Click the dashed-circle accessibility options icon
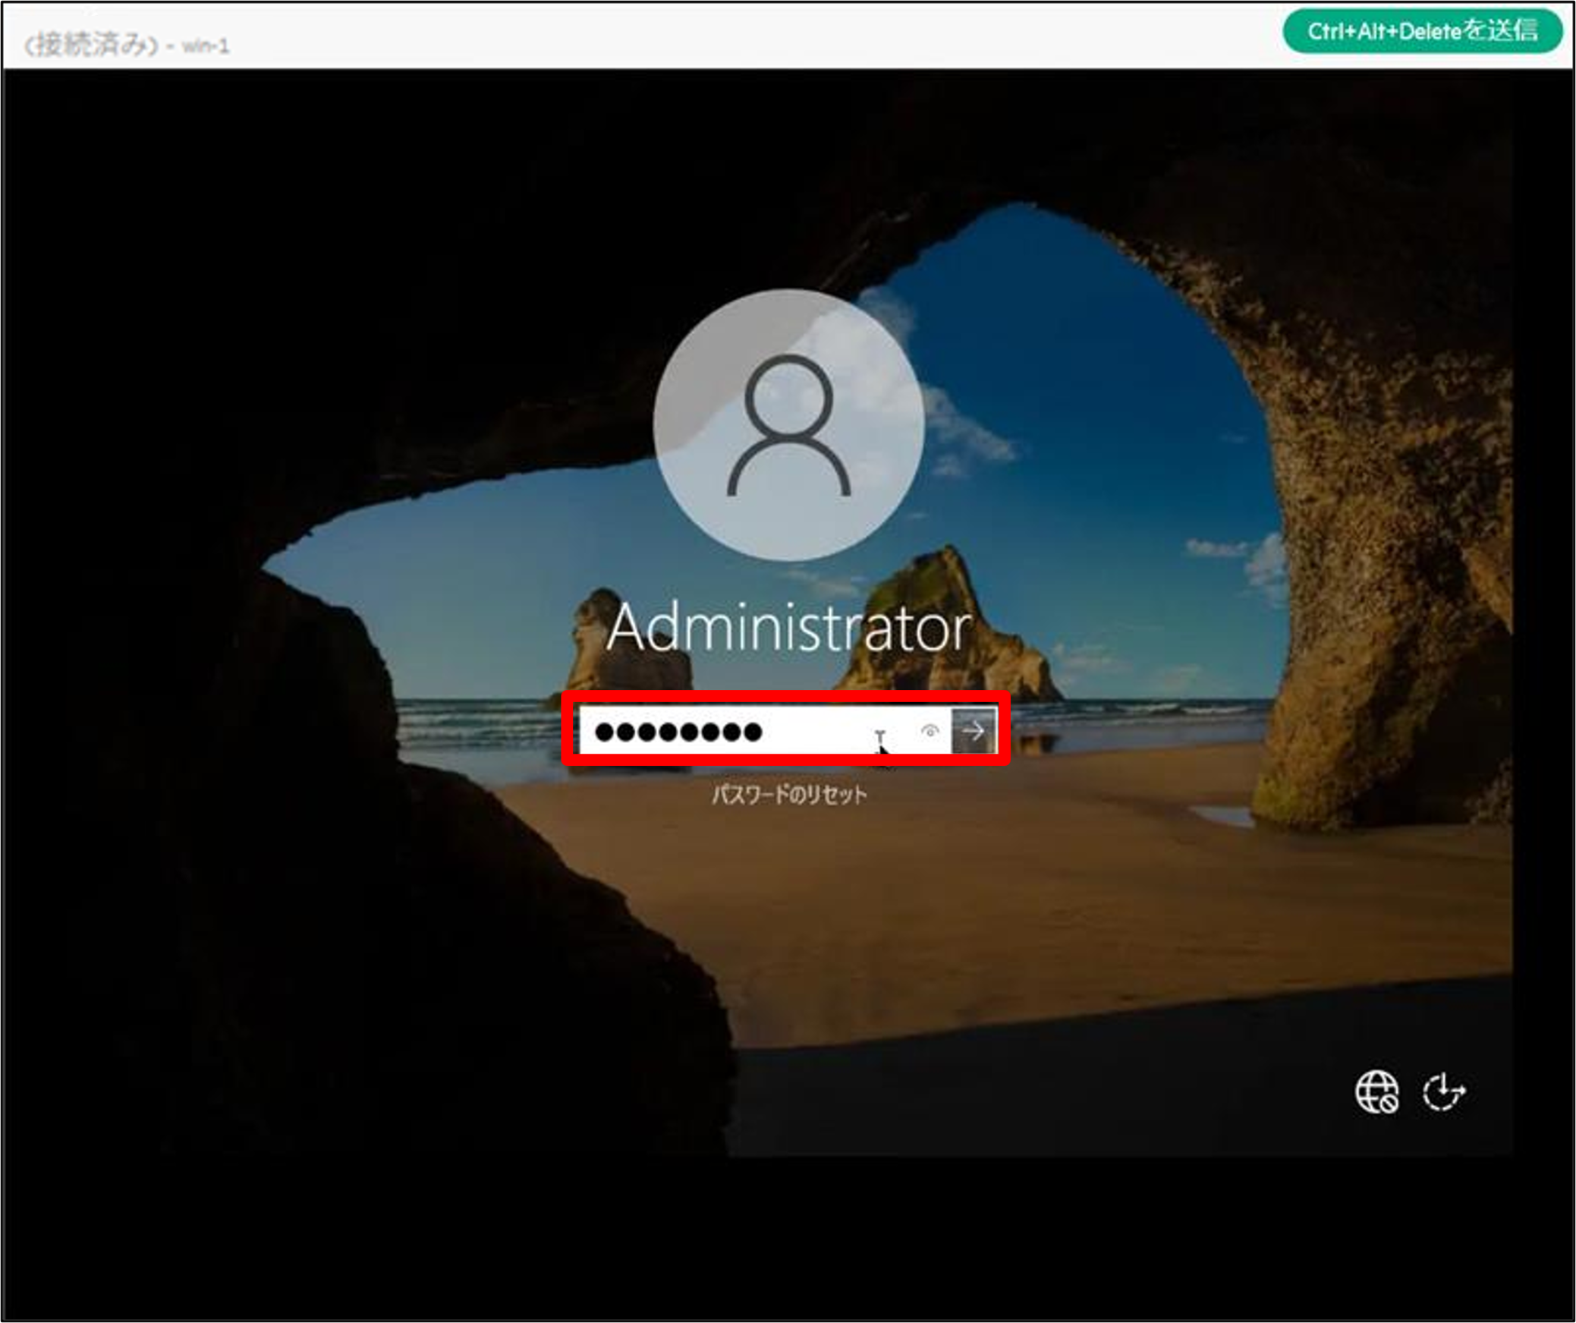Screen dimensions: 1576x1323 pyautogui.click(x=1443, y=1092)
